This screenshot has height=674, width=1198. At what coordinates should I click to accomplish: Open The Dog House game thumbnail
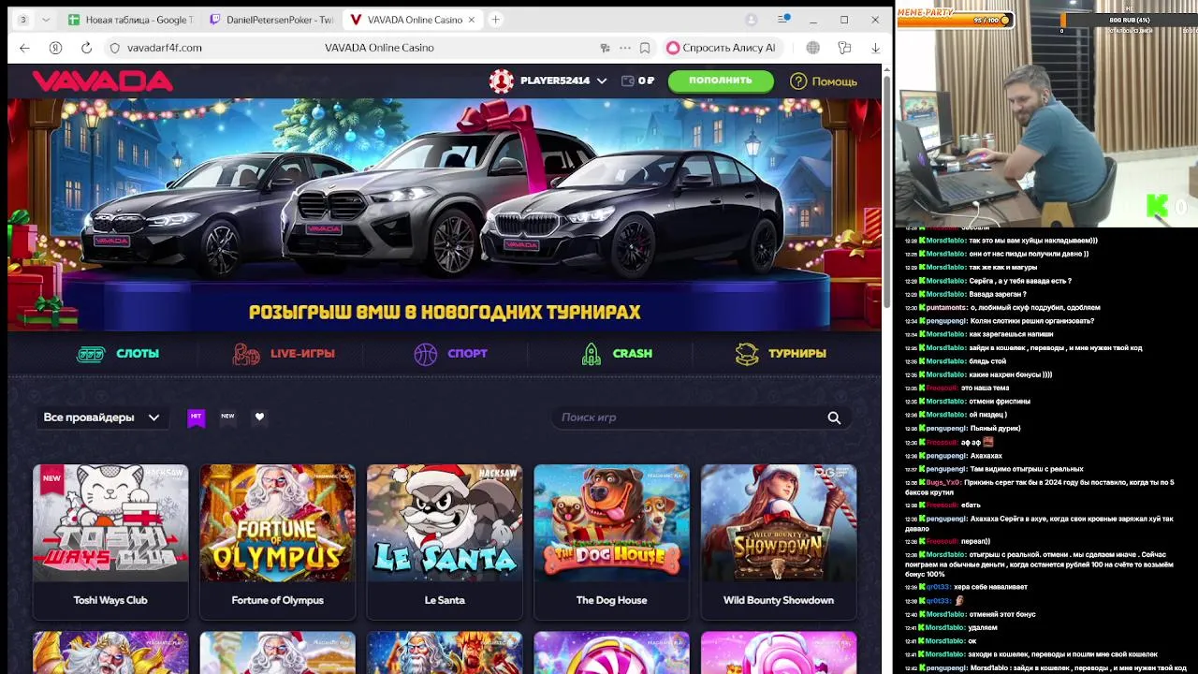611,523
